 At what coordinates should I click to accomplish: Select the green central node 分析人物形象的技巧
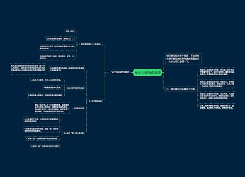pyautogui.click(x=147, y=72)
